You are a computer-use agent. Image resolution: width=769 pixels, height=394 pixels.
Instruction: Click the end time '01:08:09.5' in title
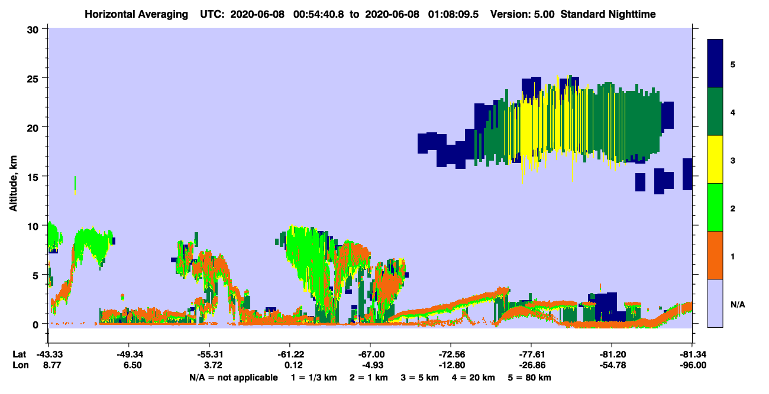[453, 14]
